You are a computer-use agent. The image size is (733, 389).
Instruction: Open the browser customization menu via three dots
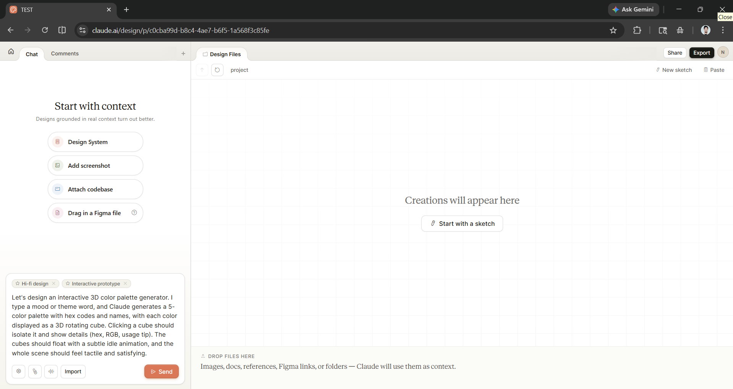click(723, 30)
